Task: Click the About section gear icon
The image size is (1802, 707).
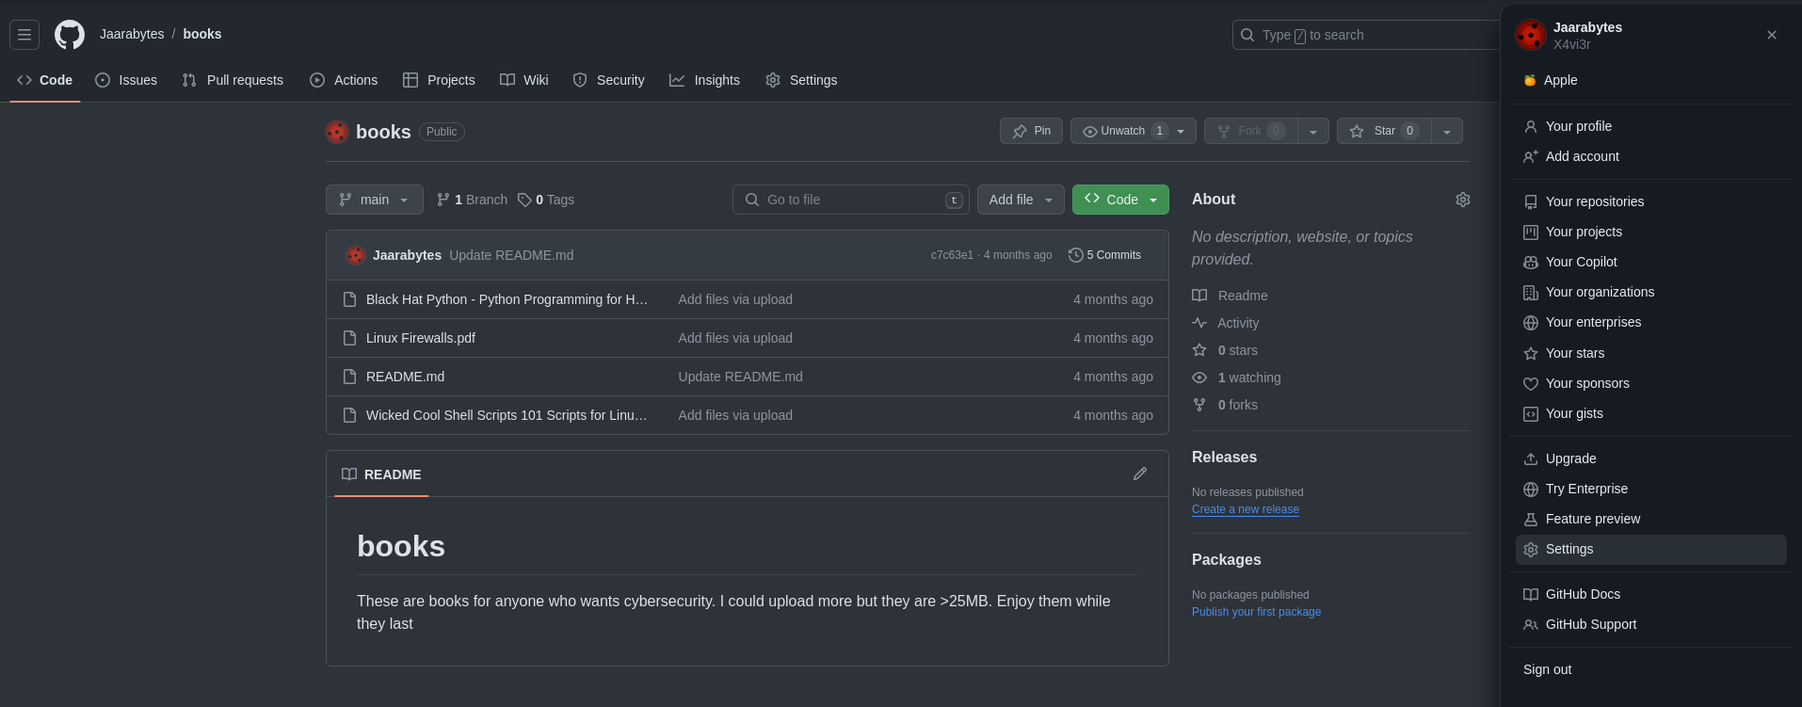Action: [x=1462, y=200]
